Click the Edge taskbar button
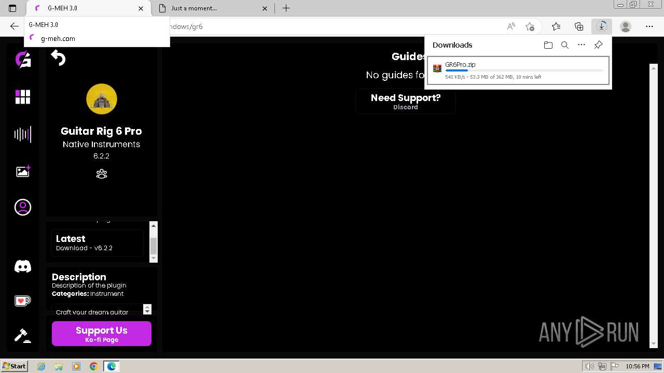664x373 pixels. [x=112, y=366]
